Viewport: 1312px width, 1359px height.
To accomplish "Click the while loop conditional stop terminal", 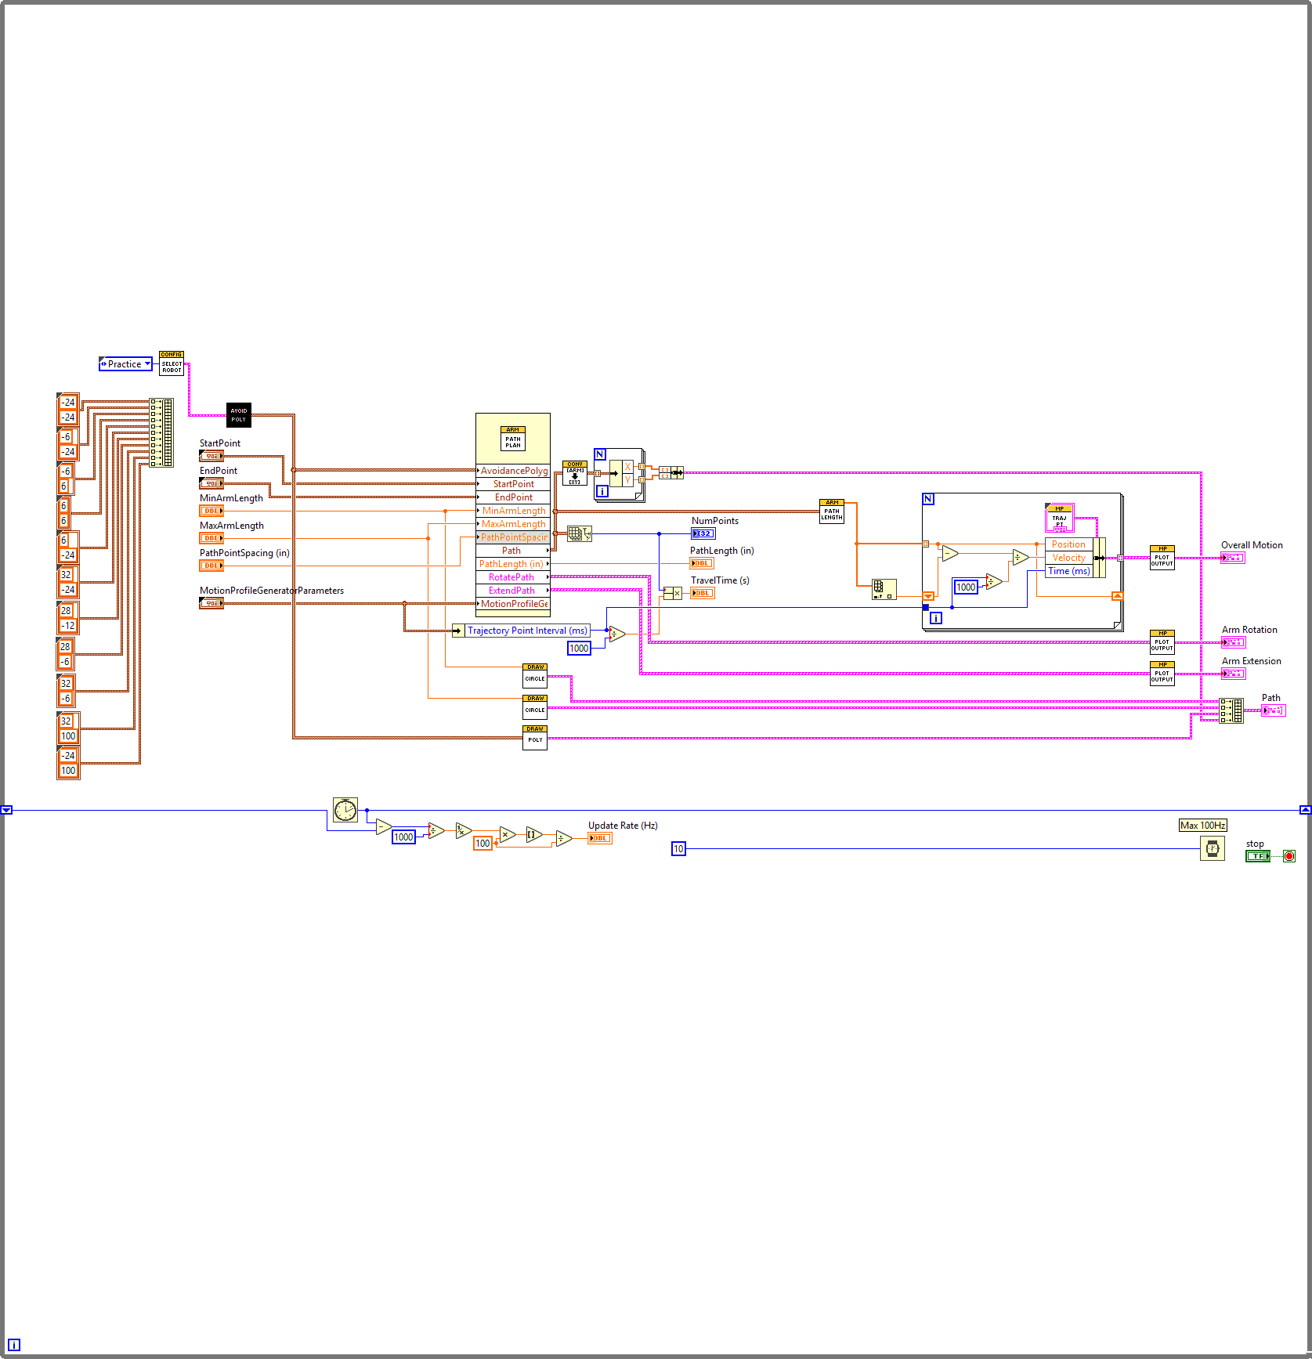I will (1289, 856).
